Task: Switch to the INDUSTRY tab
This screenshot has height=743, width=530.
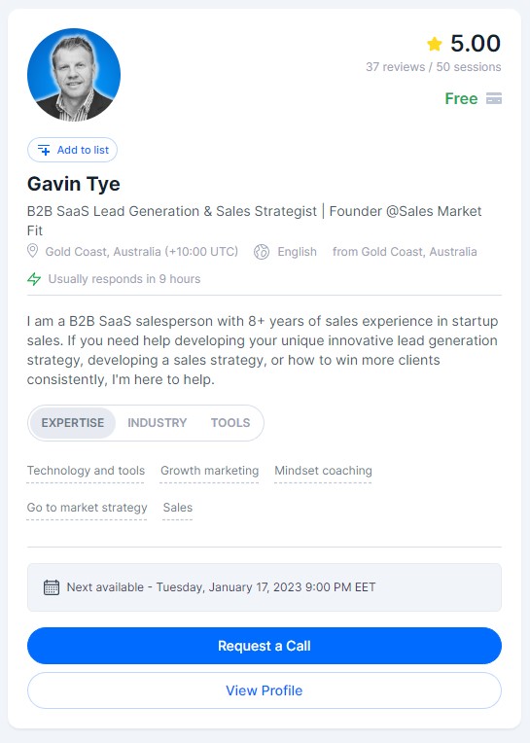Action: 158,423
